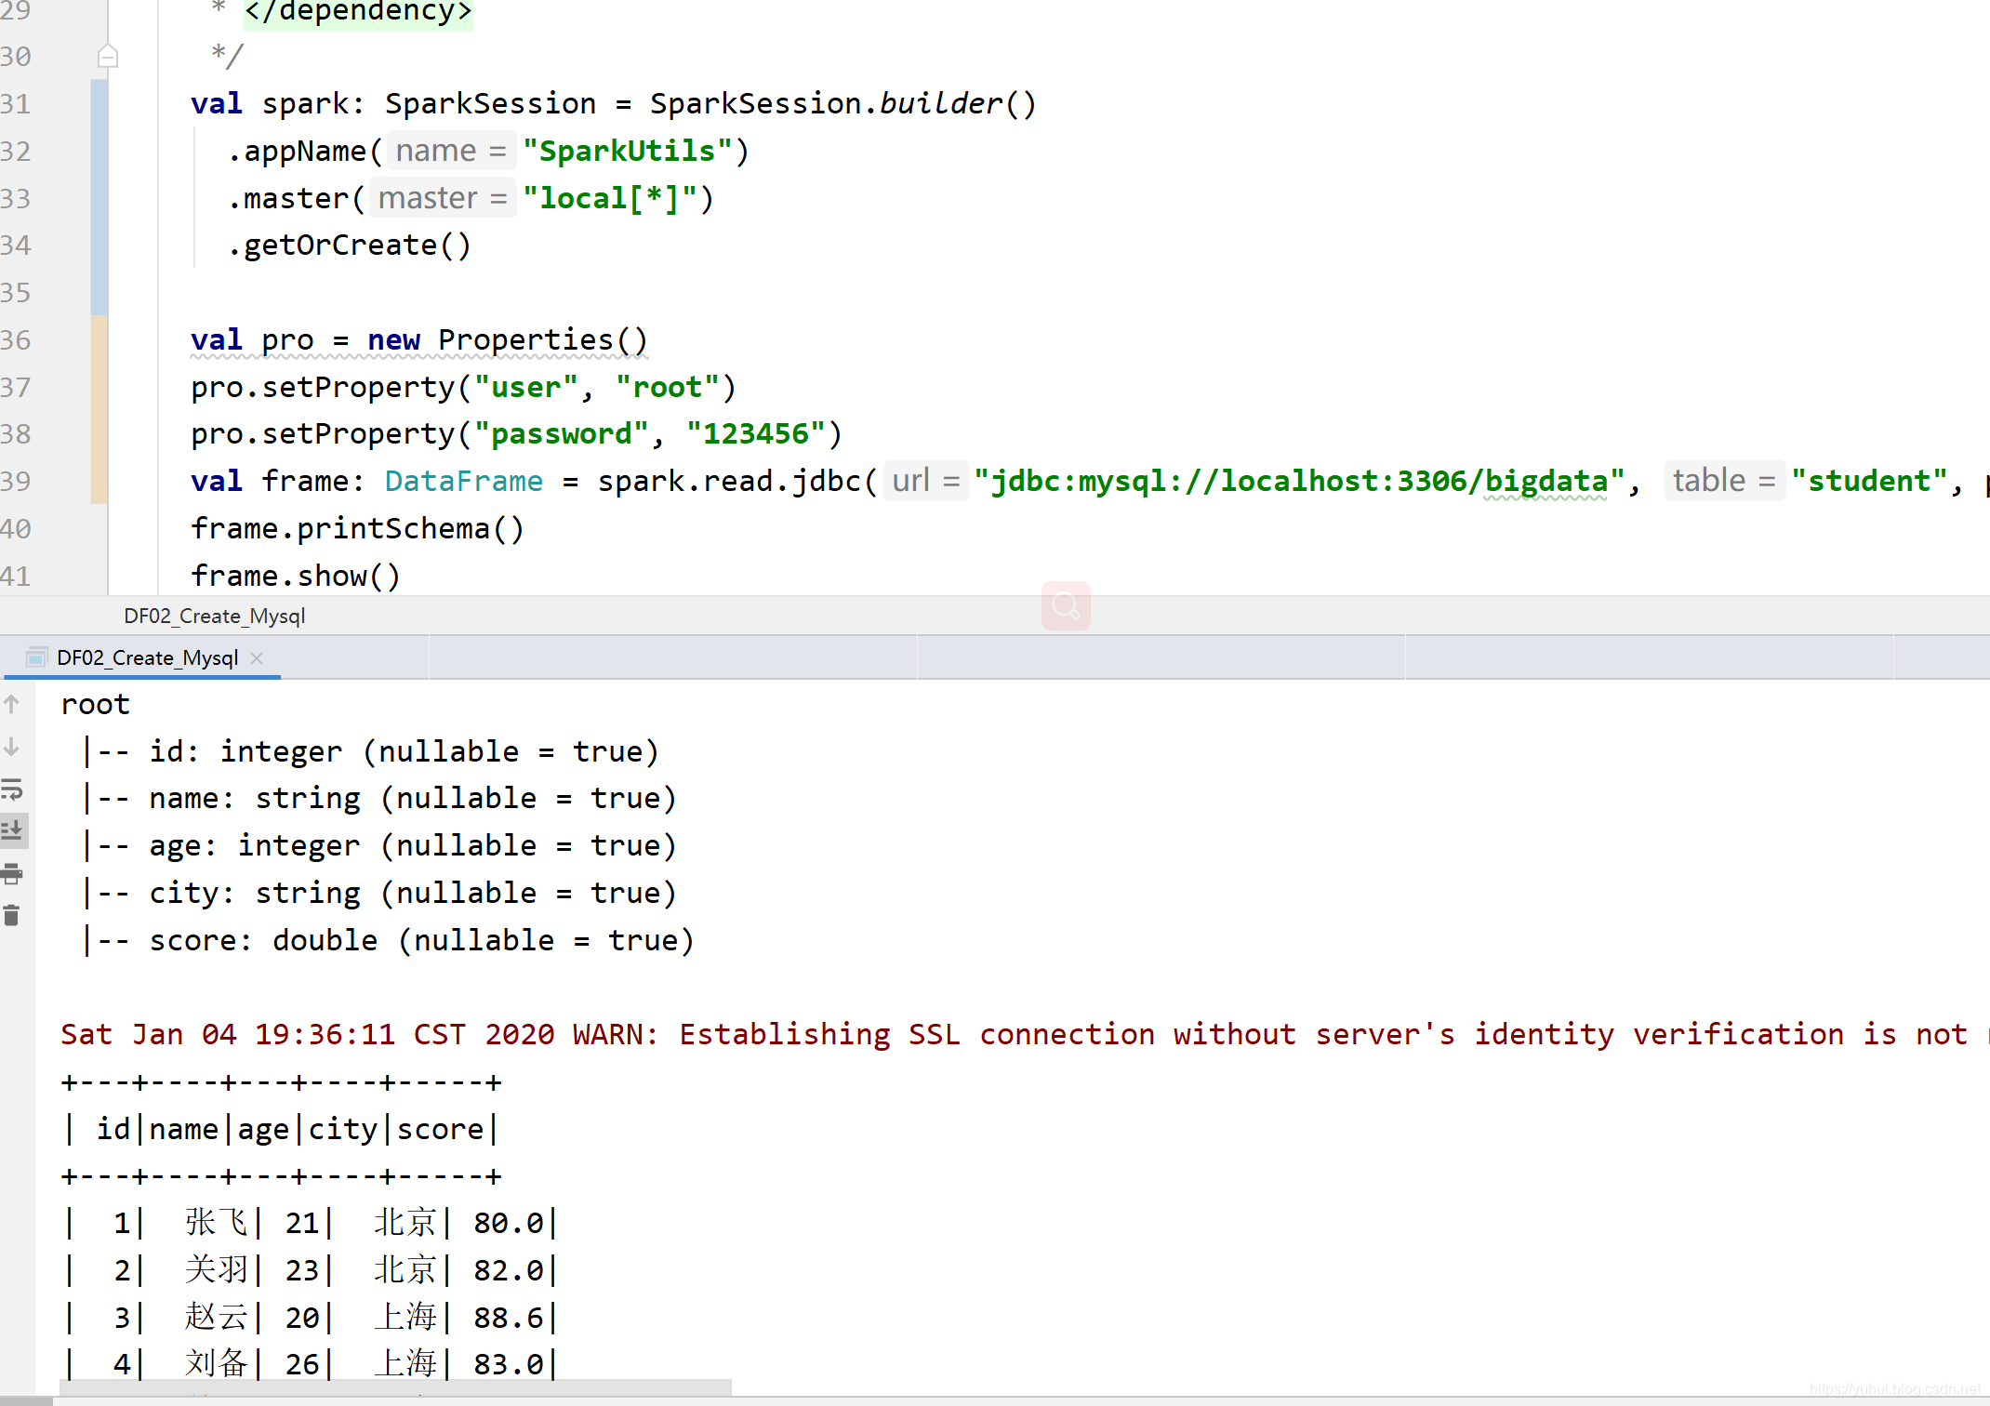Screen dimensions: 1990x1406
Task: Click the name 刘备 in output table
Action: click(217, 1363)
